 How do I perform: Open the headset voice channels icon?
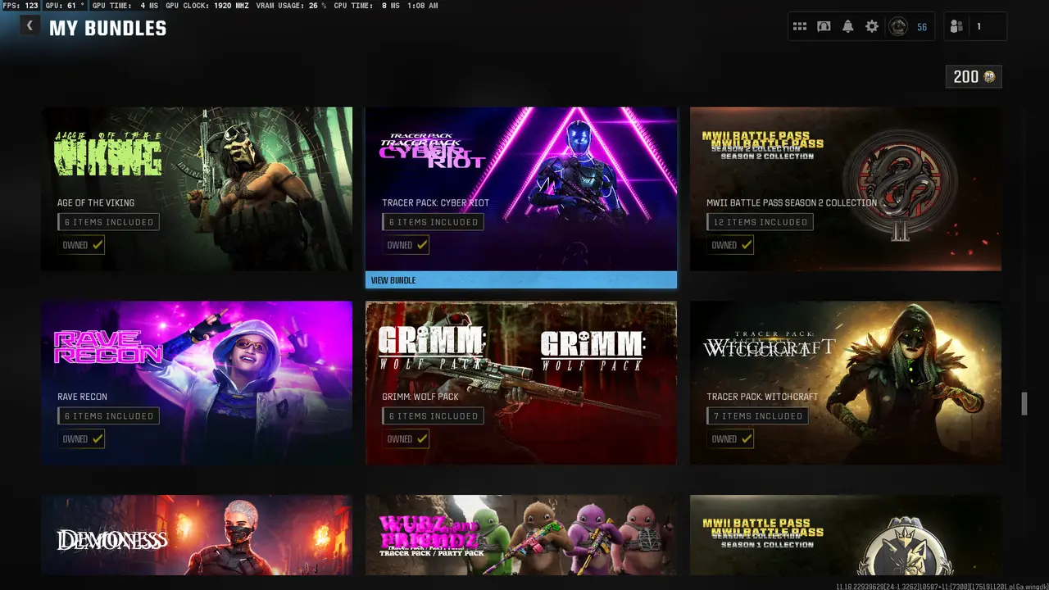[x=824, y=26]
